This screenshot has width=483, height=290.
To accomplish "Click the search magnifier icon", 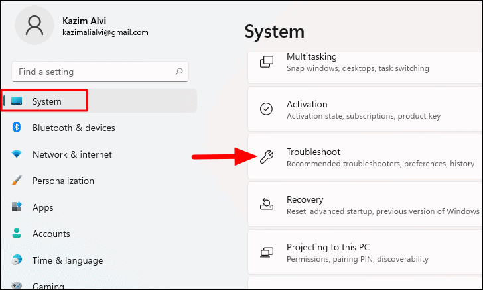I will (x=179, y=72).
